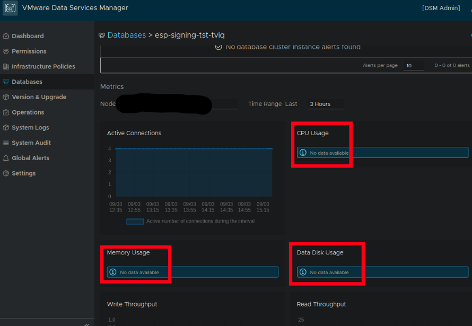
Task: Click the Infrastructure Policies icon
Action: (6, 67)
